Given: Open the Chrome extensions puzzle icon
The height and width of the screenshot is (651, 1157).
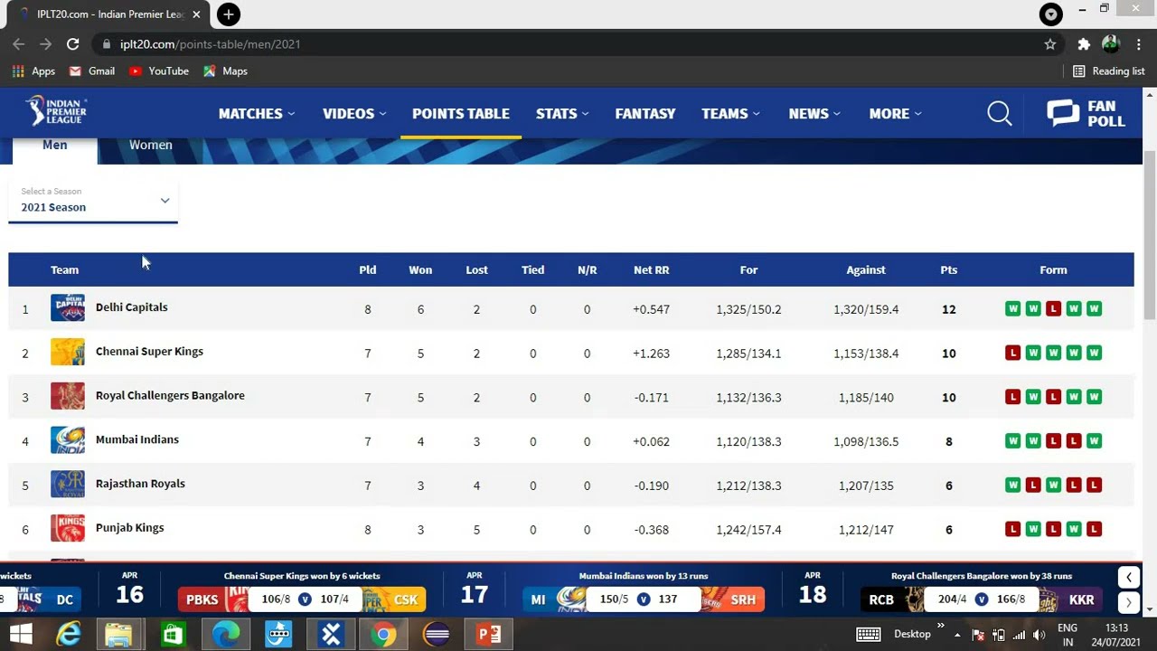Looking at the screenshot, I should (x=1084, y=43).
